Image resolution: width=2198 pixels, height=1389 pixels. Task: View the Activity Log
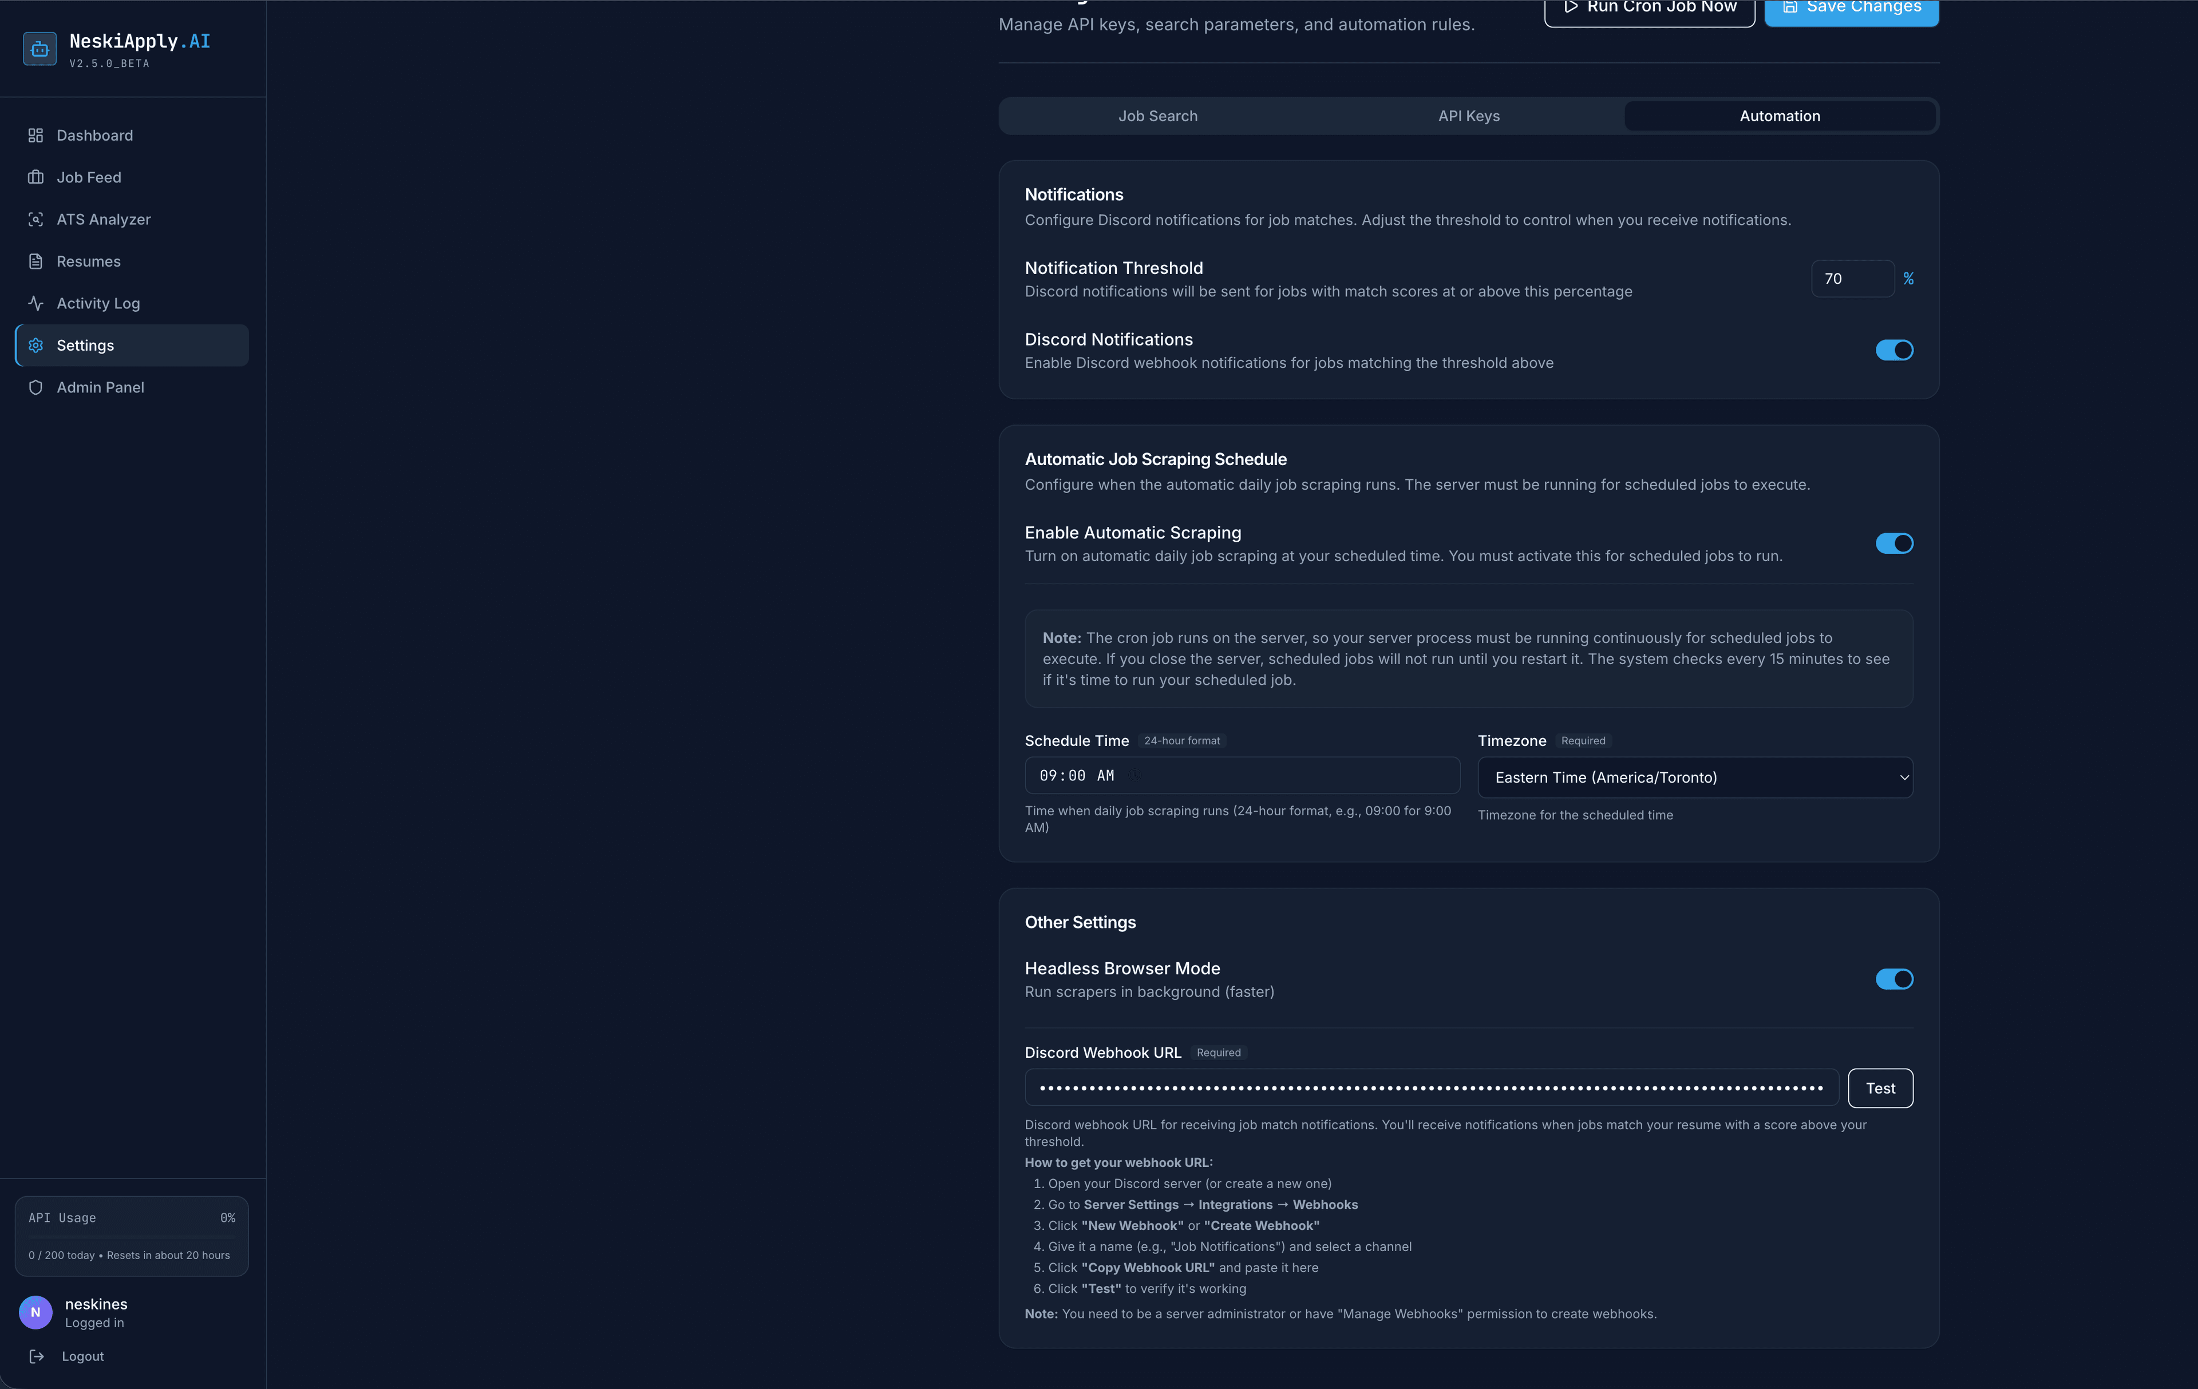[x=98, y=303]
